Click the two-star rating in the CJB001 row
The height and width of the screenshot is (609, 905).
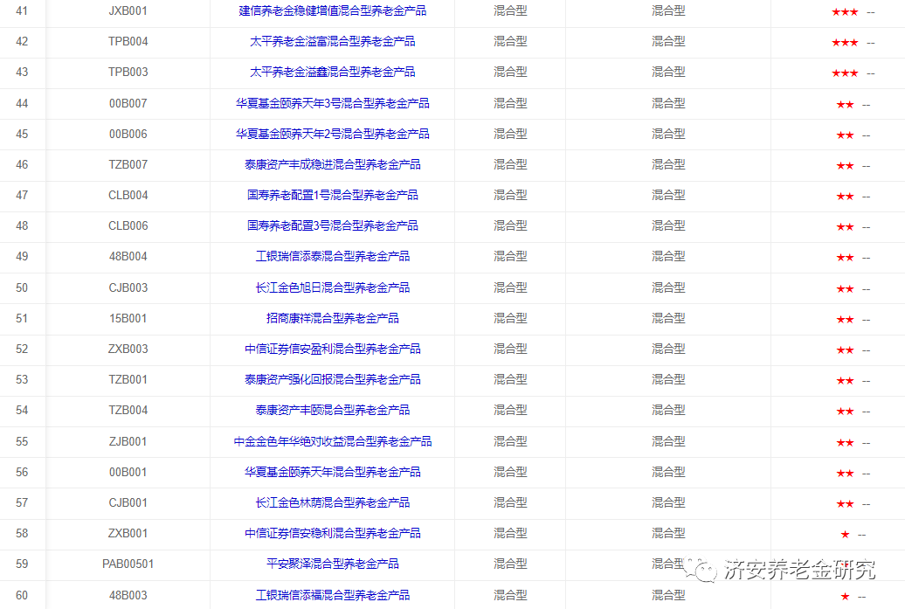(x=845, y=504)
